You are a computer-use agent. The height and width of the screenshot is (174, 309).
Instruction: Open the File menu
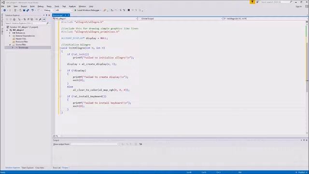point(2,6)
